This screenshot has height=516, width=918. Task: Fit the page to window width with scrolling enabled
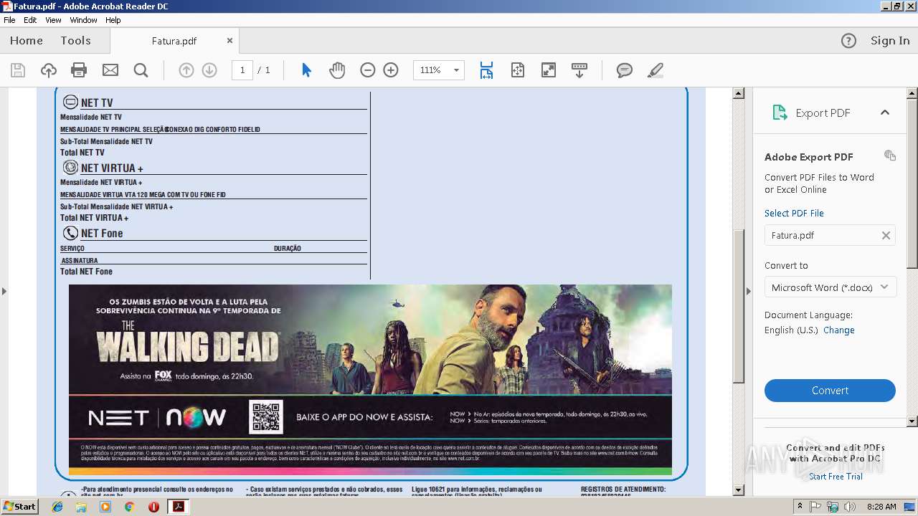click(486, 70)
